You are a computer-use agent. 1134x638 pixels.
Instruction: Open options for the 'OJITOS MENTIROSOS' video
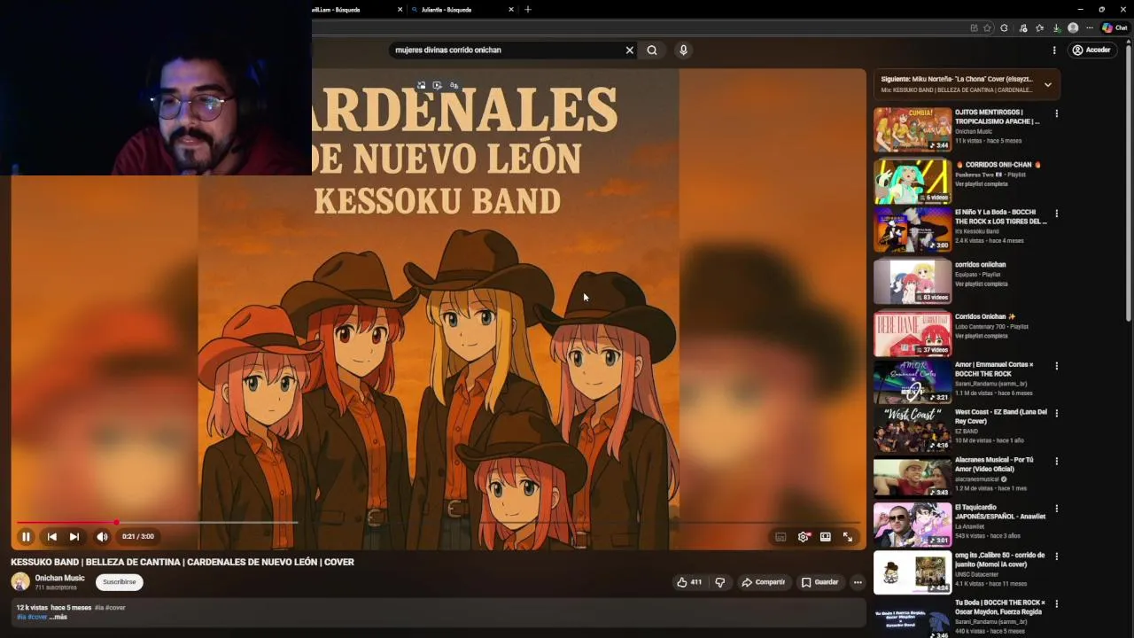click(1056, 113)
